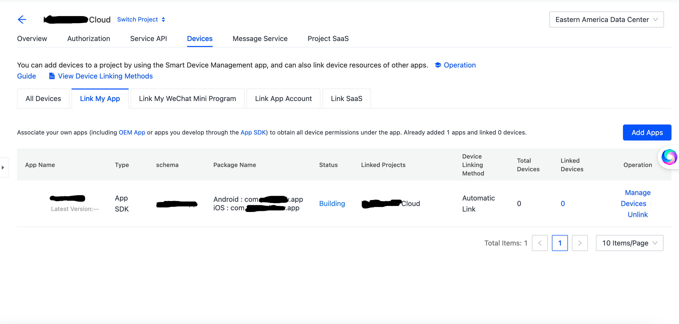Click the OEM App link

[x=132, y=132]
